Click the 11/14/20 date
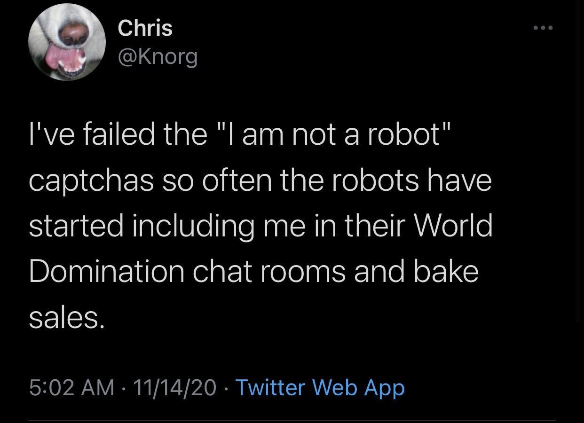The image size is (584, 423). [174, 388]
